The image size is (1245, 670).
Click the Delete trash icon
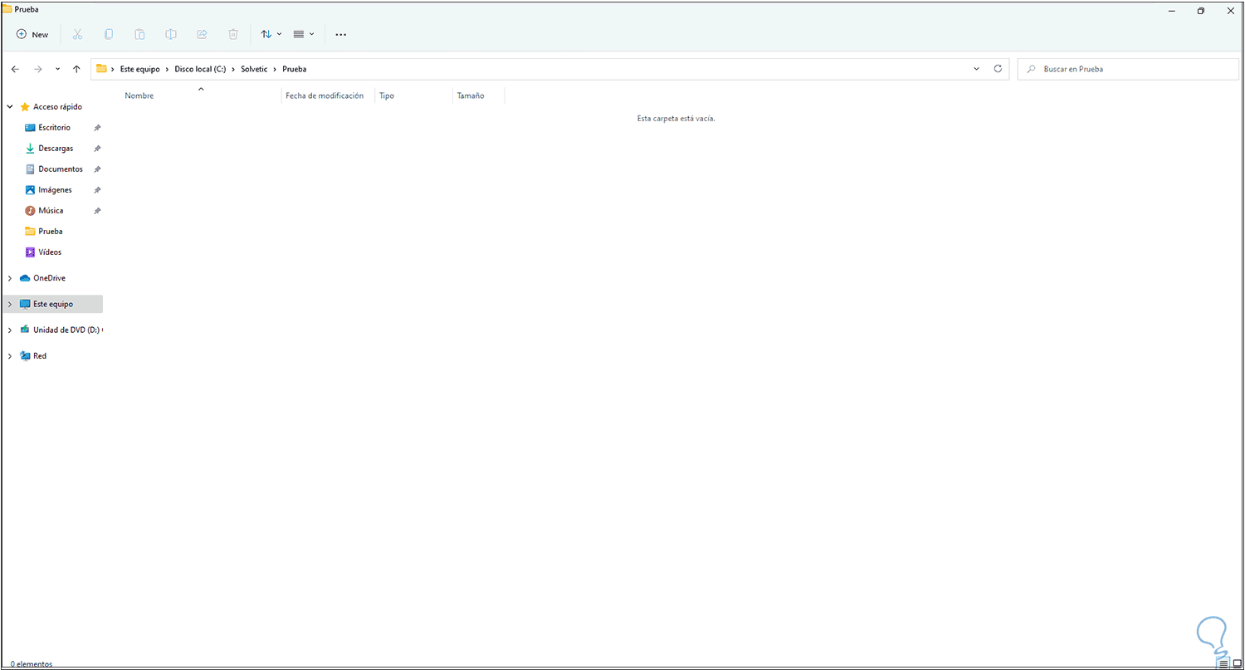233,35
